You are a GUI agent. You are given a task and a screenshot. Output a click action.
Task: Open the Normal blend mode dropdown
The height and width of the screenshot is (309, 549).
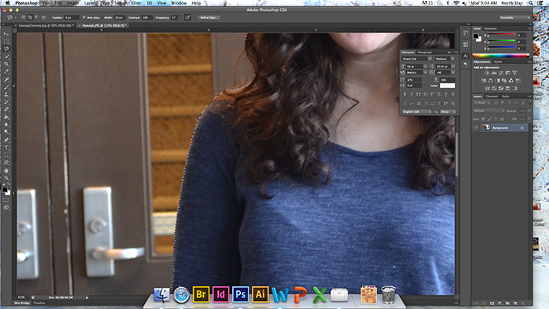[x=489, y=111]
